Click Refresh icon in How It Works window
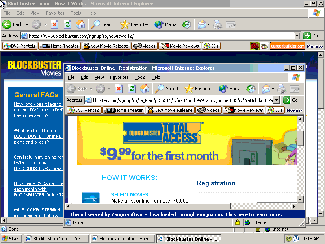 [x=67, y=24]
